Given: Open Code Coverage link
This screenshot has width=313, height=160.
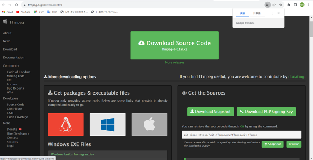Looking at the screenshot, I should [x=17, y=117].
